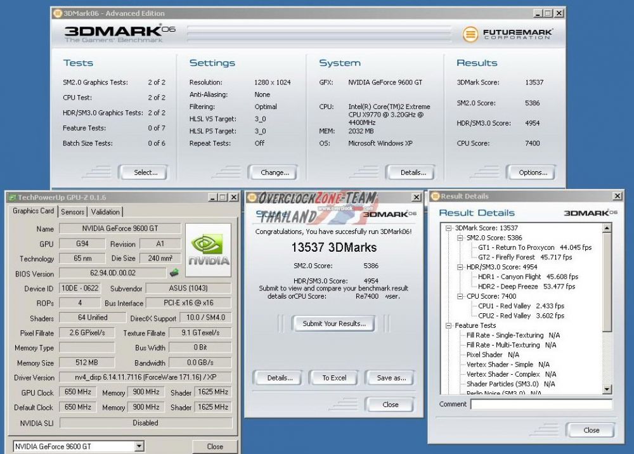Select the GT2 - Firefly Forest row
Image resolution: width=634 pixels, height=454 pixels.
pyautogui.click(x=525, y=257)
